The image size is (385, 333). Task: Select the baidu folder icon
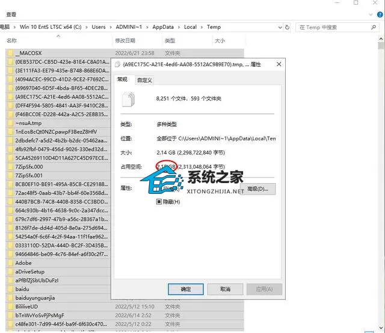coord(10,289)
